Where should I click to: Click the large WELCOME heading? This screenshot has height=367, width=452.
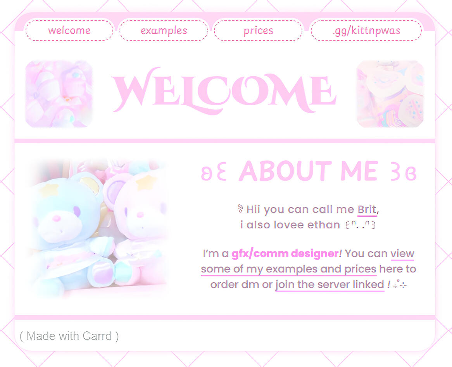pyautogui.click(x=224, y=91)
